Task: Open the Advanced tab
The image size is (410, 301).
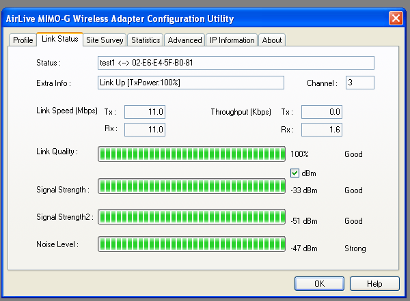Action: point(184,40)
